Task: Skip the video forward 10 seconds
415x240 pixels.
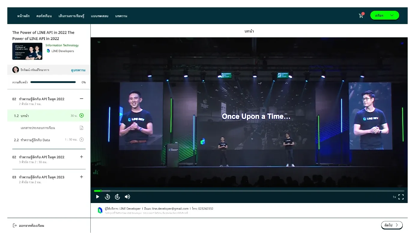Action: click(117, 197)
